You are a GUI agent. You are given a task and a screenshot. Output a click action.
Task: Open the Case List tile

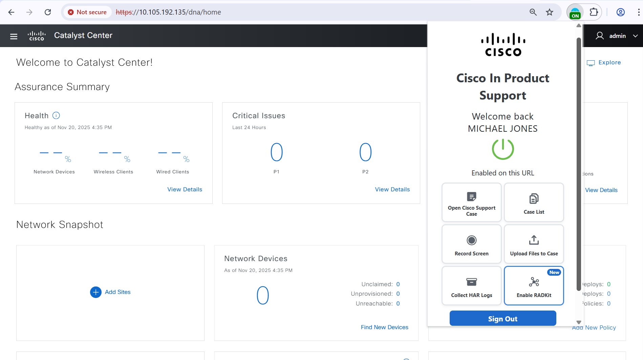pos(534,203)
